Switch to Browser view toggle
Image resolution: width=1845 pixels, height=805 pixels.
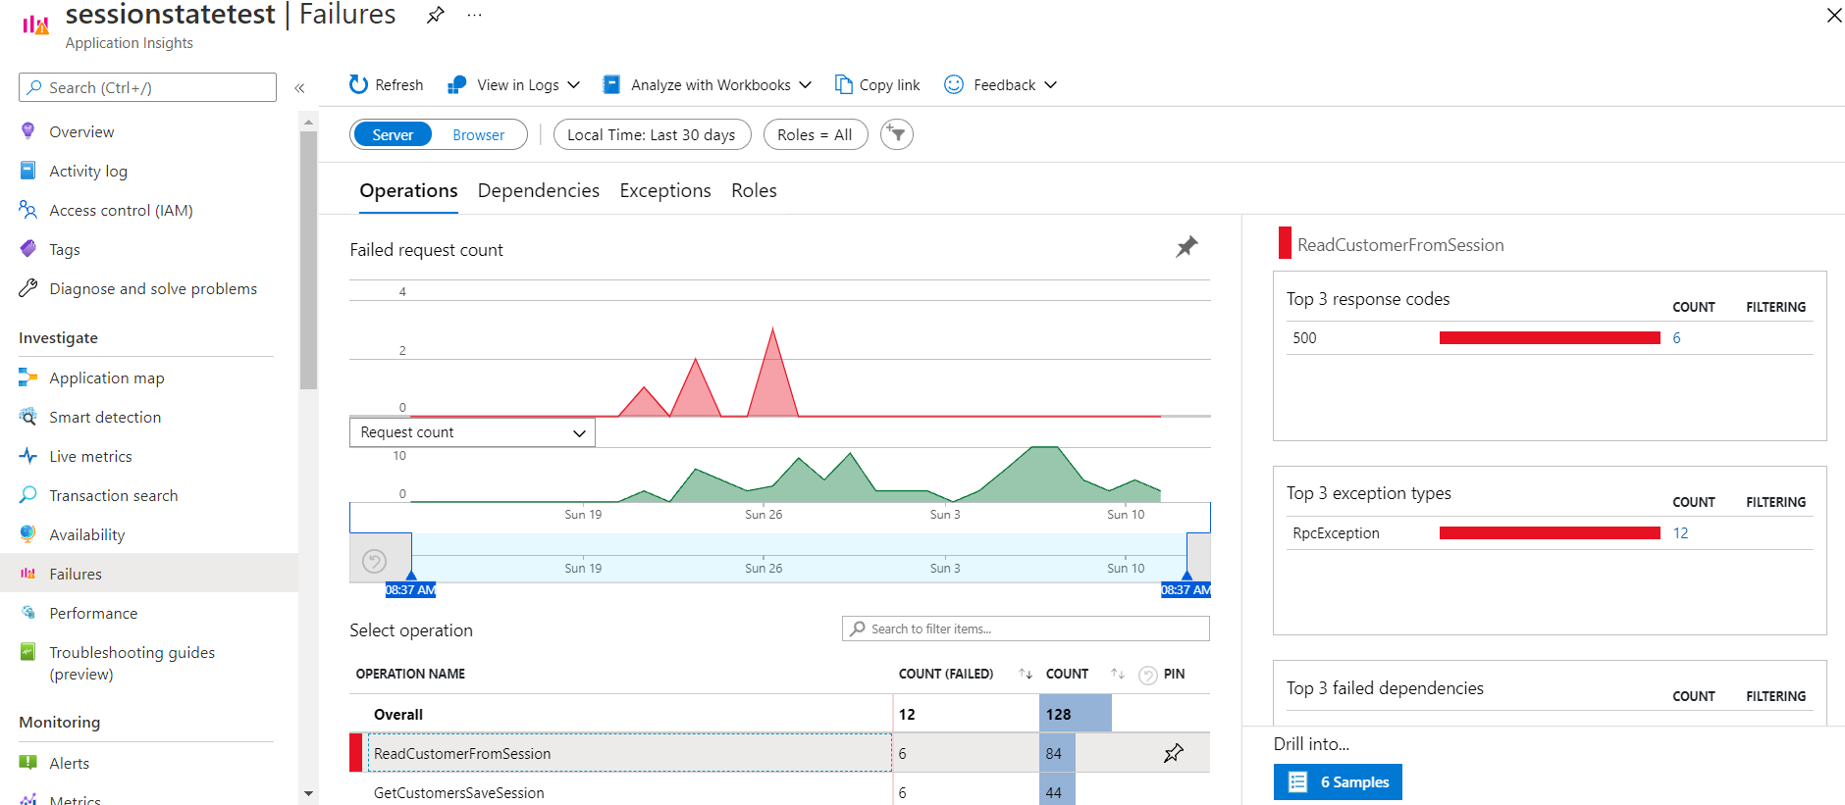[x=478, y=134]
